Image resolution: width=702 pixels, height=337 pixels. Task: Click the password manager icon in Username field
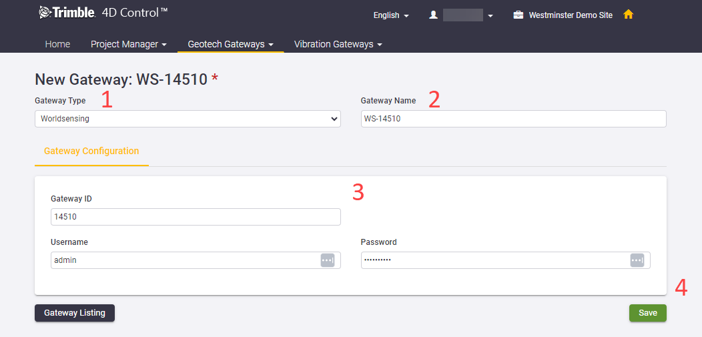327,260
